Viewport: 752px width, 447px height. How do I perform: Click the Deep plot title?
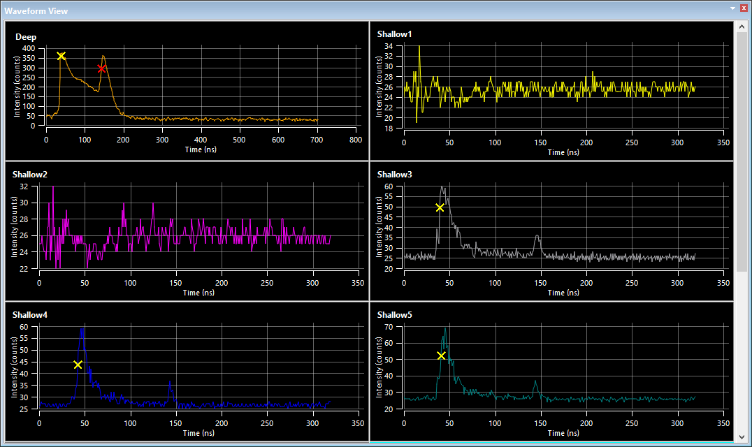point(26,37)
